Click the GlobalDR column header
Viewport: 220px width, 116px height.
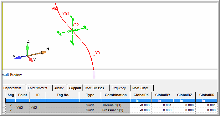coord(207,95)
